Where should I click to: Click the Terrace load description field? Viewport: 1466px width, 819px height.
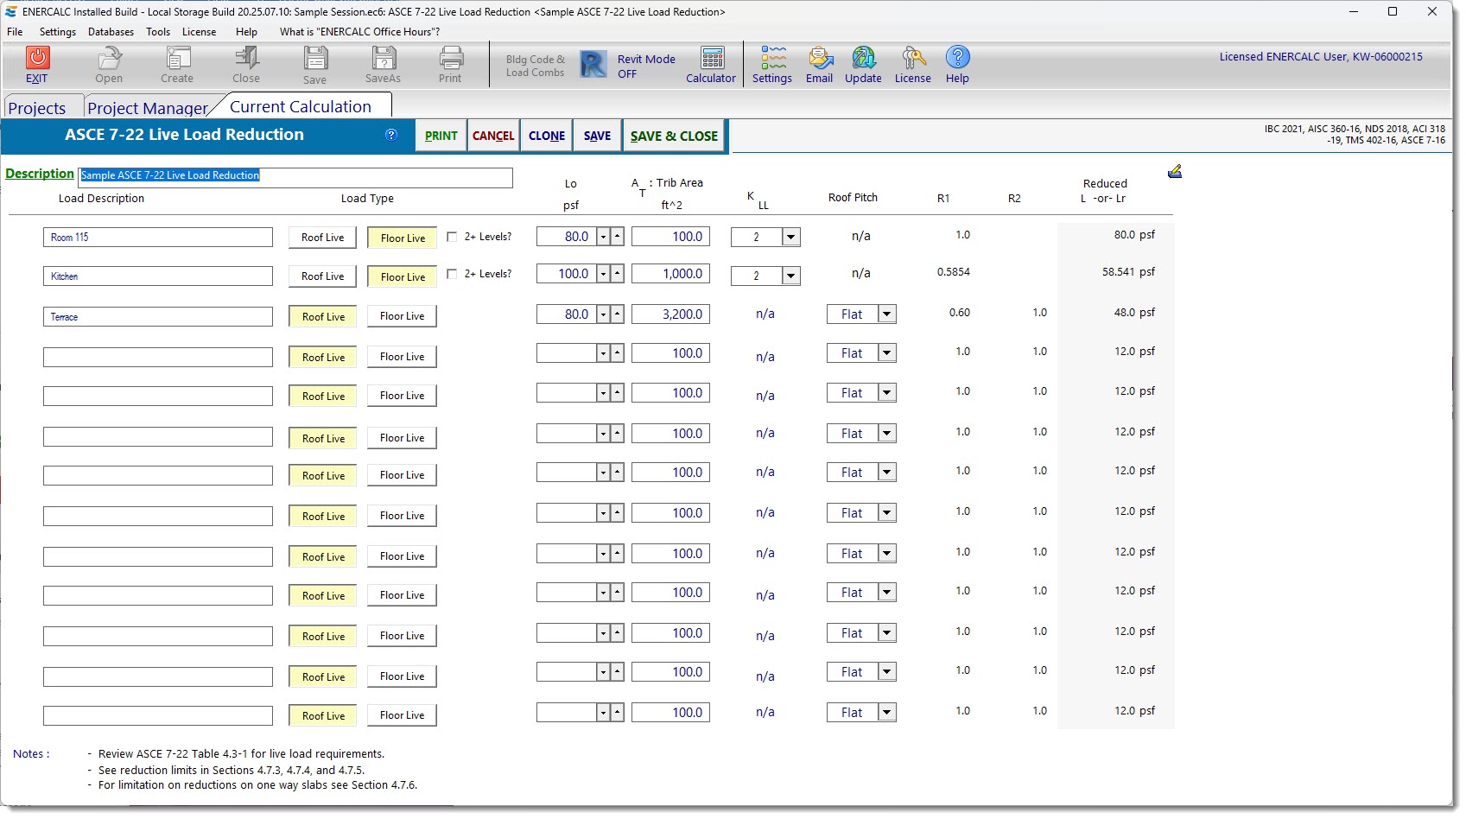coord(158,317)
